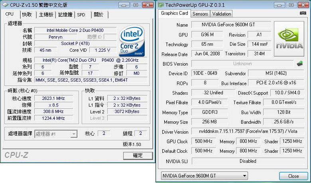
Task: Click the Memory Size 256 MB value
Action: click(x=210, y=122)
